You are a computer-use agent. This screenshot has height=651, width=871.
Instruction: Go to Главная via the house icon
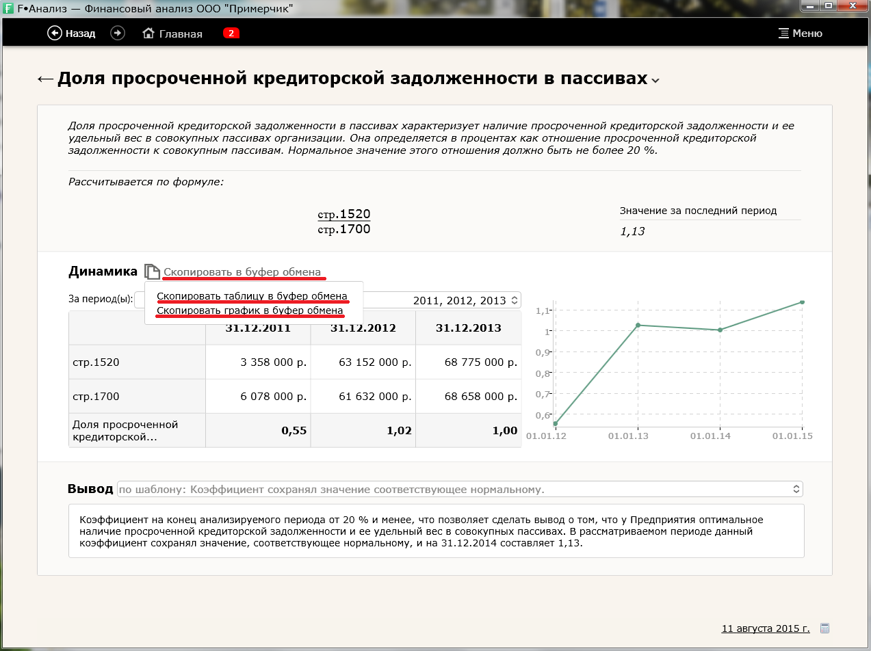point(148,34)
